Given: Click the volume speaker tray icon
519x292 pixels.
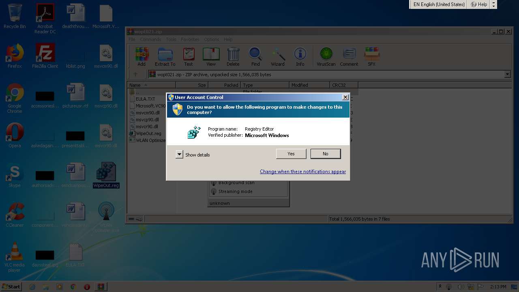Looking at the screenshot, I should pos(461,287).
